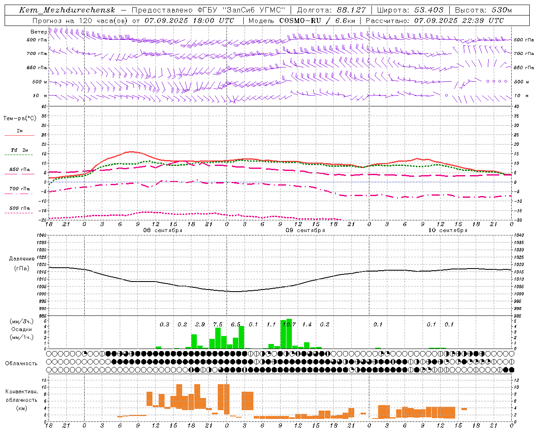Screen dimensions: 536x429
Task: Click the 09 сентября date label
Action: click(305, 230)
